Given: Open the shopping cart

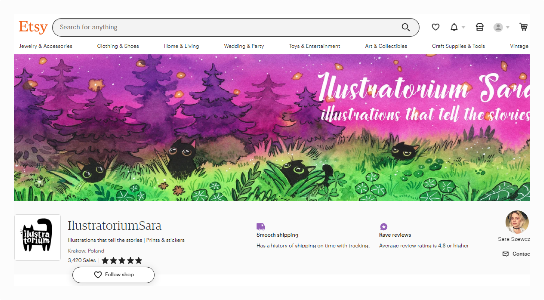Looking at the screenshot, I should (523, 27).
